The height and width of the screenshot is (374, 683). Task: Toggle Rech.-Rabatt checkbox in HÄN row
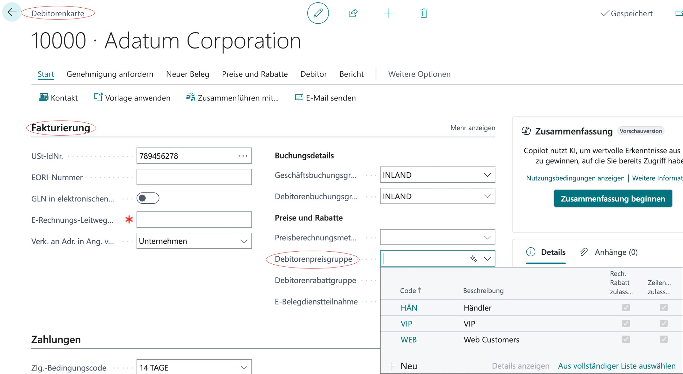(x=626, y=308)
